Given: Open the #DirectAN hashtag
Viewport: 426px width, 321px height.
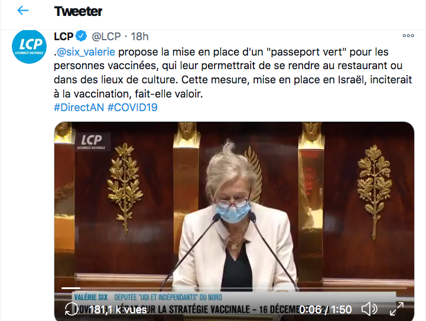Looking at the screenshot, I should coord(79,108).
